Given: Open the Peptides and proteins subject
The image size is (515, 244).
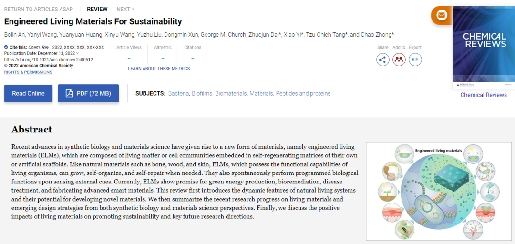Looking at the screenshot, I should tap(303, 93).
